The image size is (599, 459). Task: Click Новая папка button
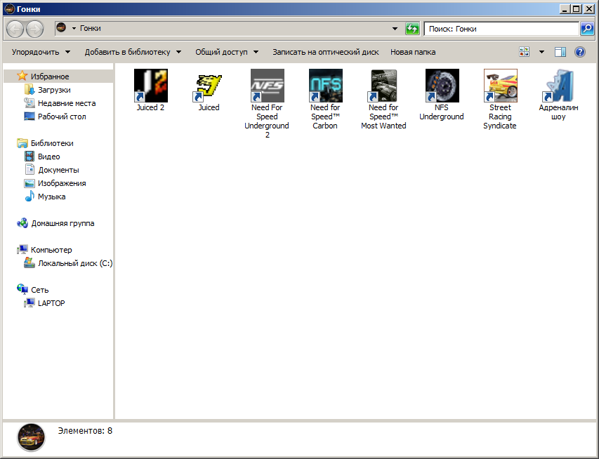tap(413, 52)
